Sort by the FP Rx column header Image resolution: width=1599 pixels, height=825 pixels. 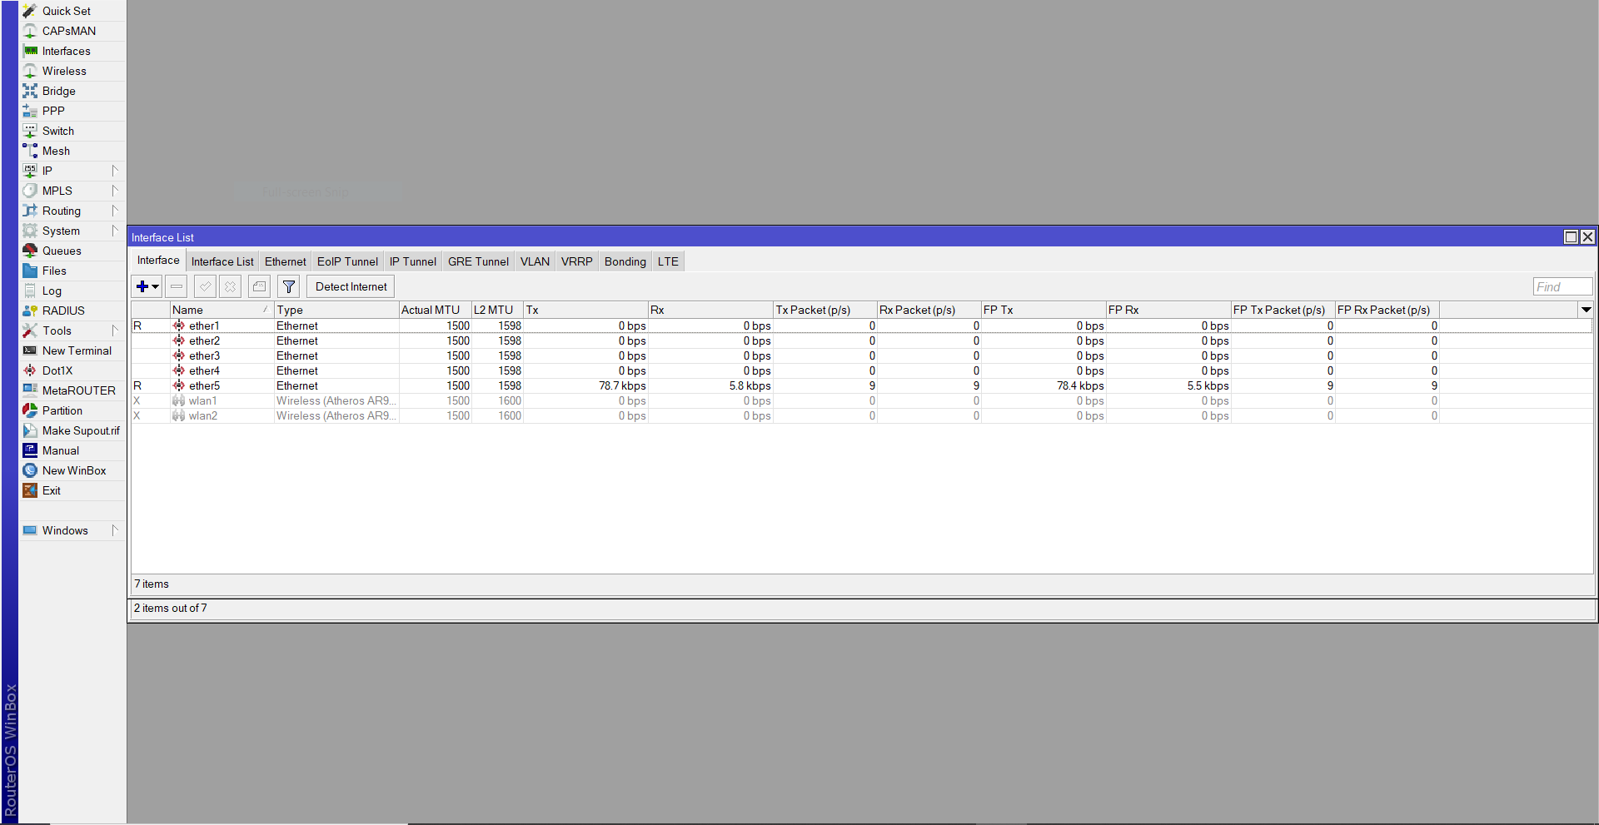click(1168, 310)
